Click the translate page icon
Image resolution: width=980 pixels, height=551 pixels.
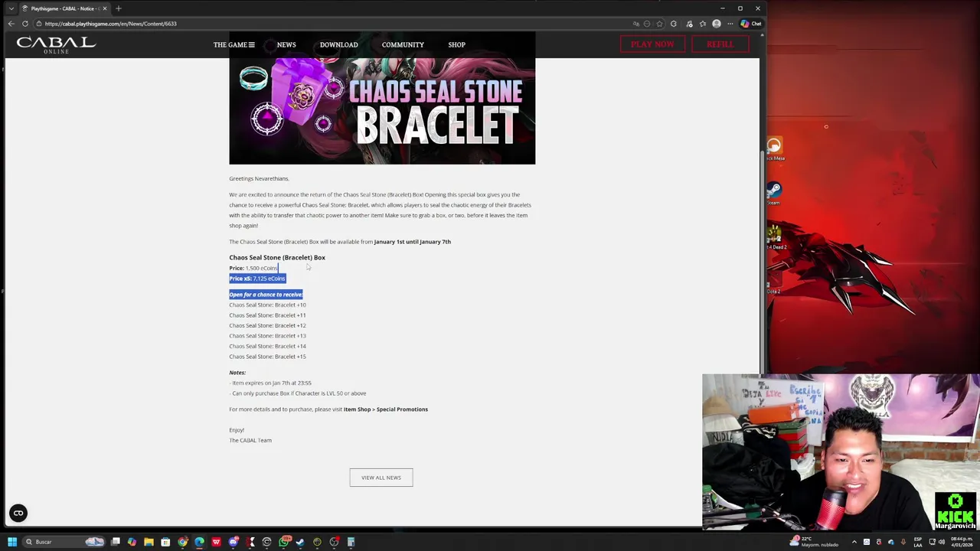click(636, 24)
